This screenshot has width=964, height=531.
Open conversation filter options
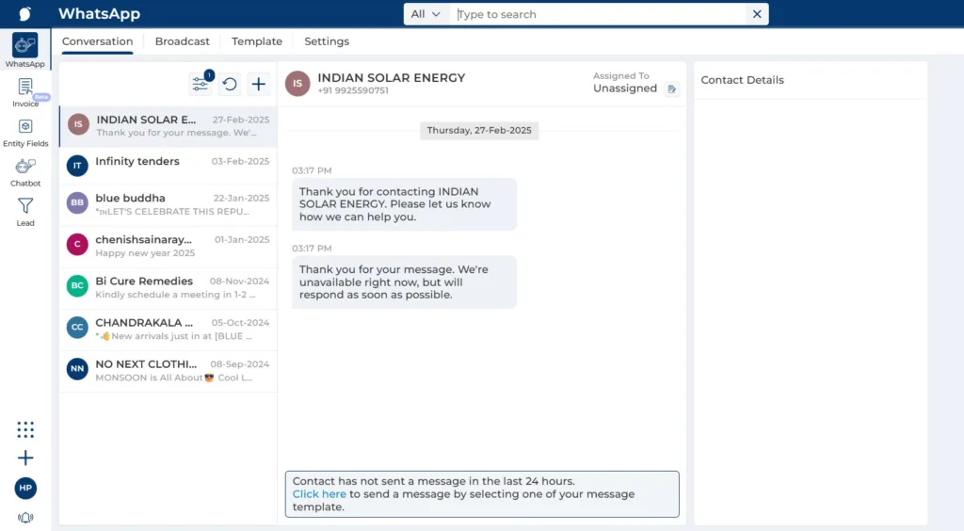200,84
